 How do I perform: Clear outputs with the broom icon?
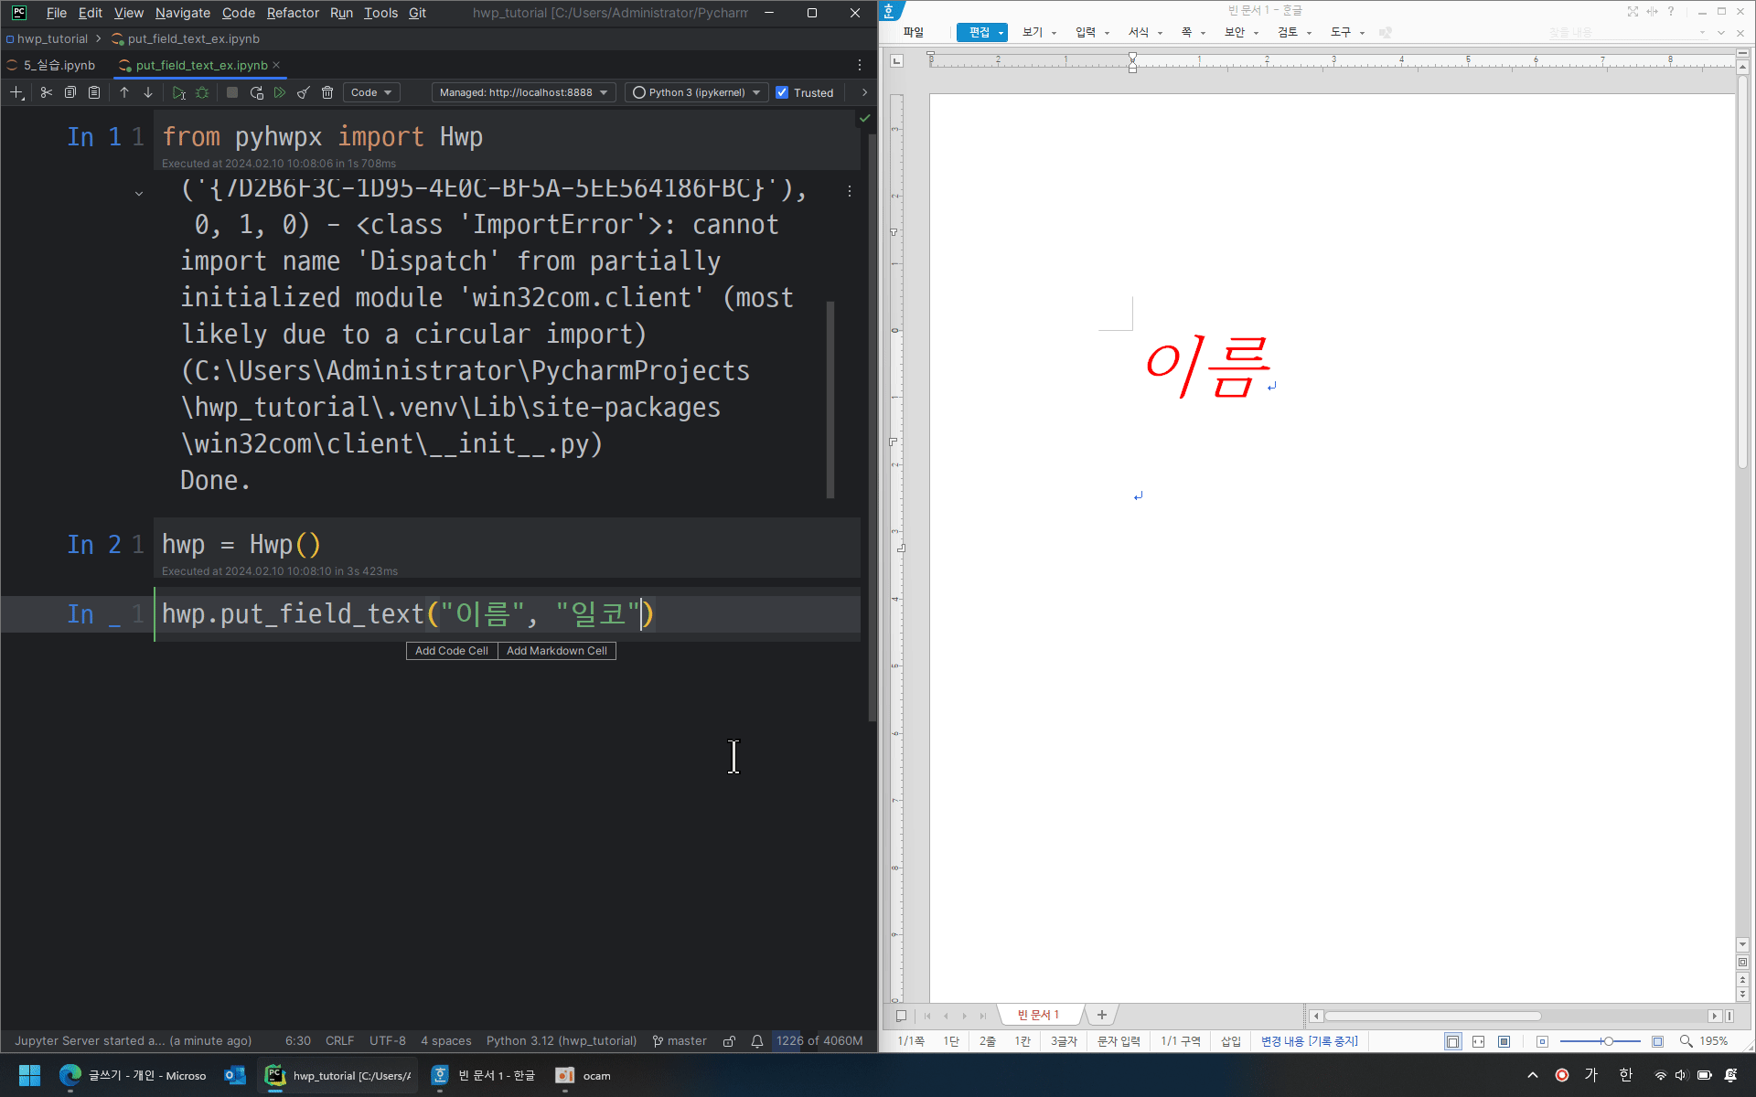304,92
